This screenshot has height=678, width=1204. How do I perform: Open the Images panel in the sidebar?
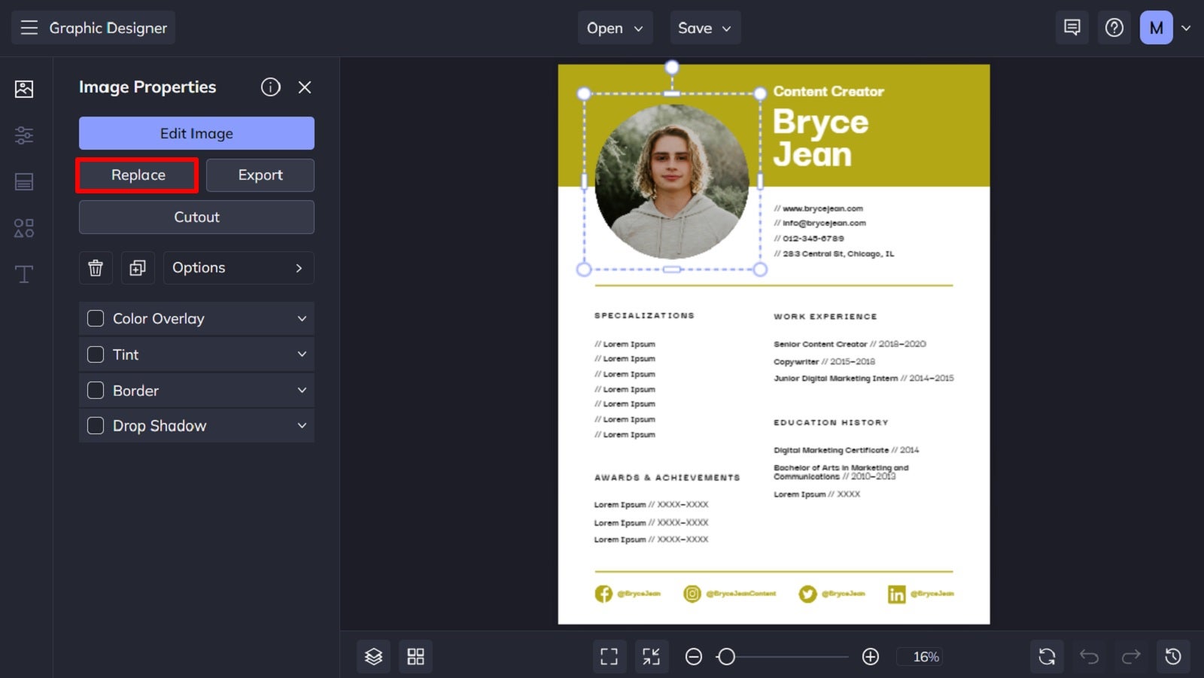tap(23, 88)
